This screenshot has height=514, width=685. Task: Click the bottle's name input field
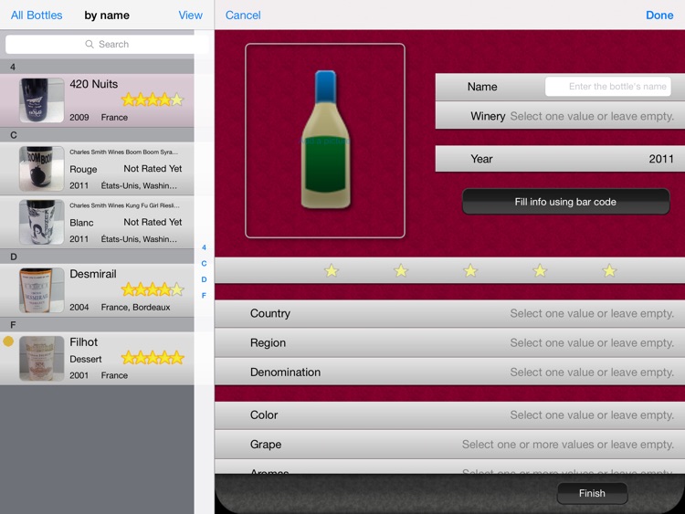pyautogui.click(x=608, y=87)
